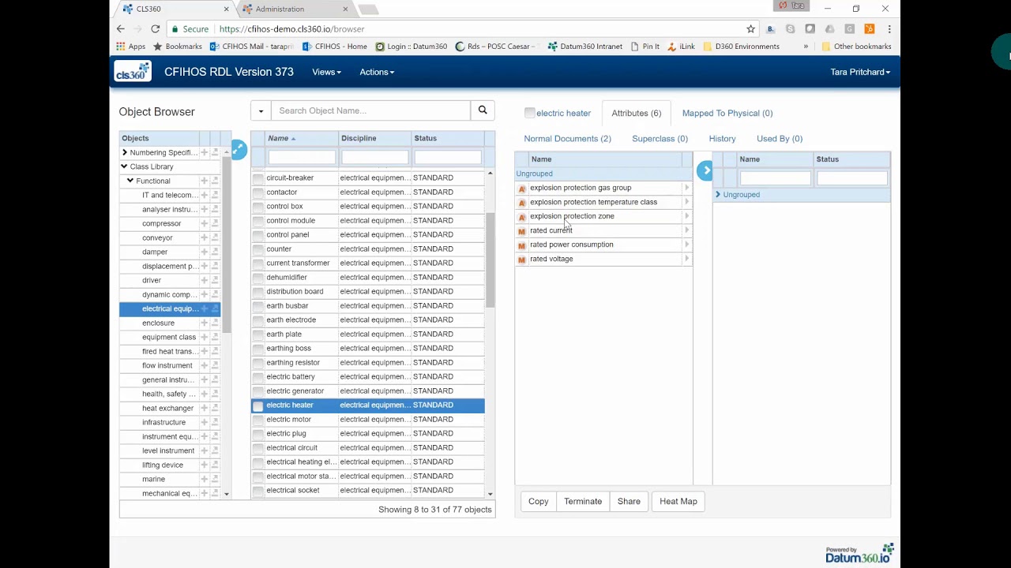Click the plus icon beside Numbering Specifi...
This screenshot has width=1011, height=568.
[x=204, y=152]
